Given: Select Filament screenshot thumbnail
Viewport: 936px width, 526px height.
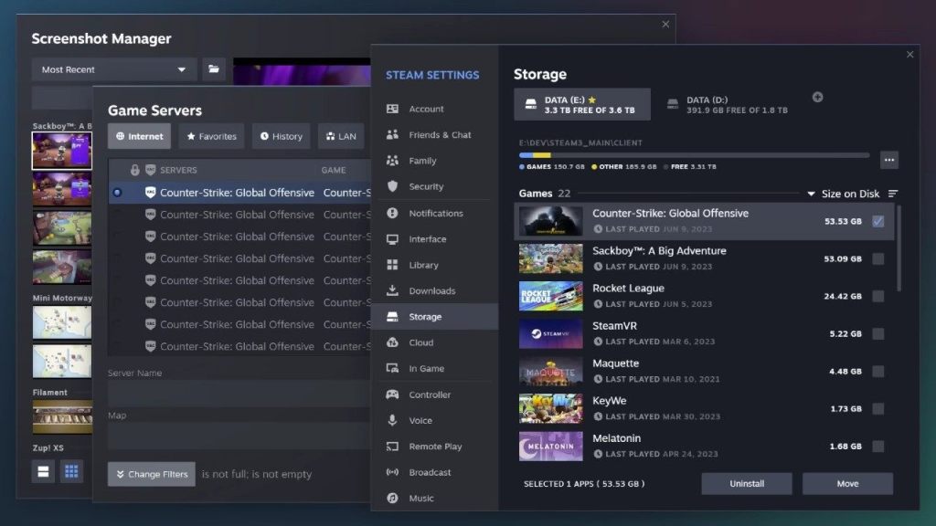Looking at the screenshot, I should coord(62,416).
